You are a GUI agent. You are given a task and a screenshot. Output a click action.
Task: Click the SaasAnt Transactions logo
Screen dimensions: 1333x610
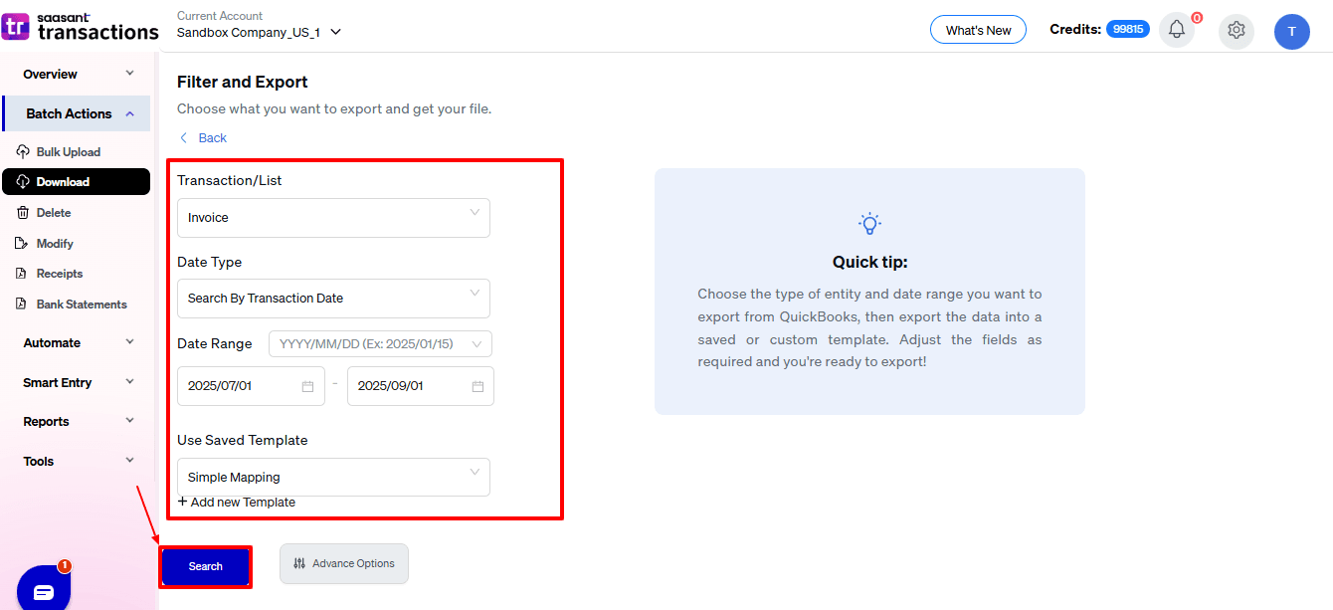coord(80,27)
